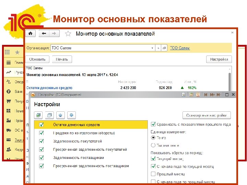Click the M memory button in title bar
Viewport: 247px width, 185px height.
[x=206, y=95]
